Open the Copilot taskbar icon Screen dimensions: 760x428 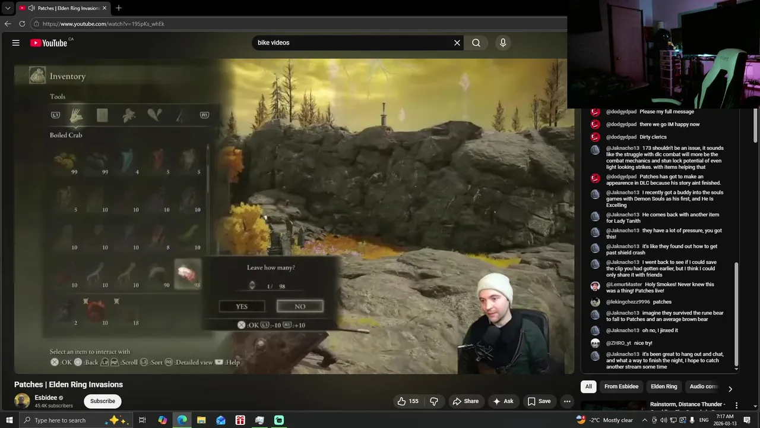163,420
